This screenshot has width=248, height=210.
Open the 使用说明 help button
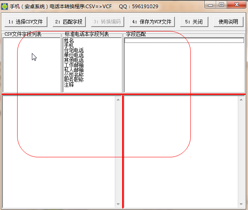[228, 22]
